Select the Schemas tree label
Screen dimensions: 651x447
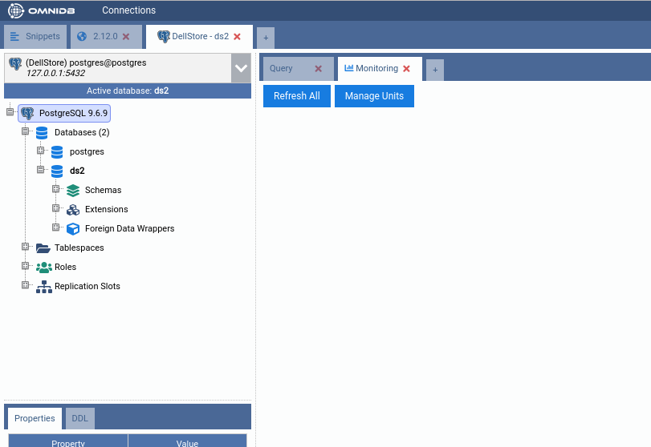click(x=104, y=190)
